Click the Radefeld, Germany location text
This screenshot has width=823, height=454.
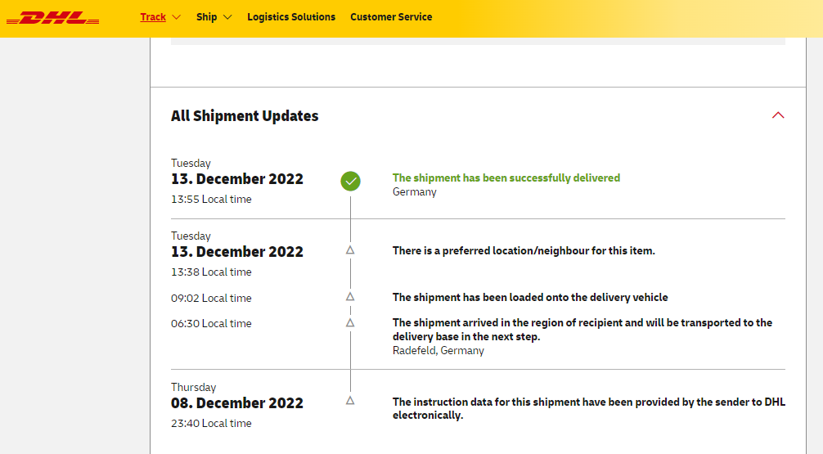438,351
